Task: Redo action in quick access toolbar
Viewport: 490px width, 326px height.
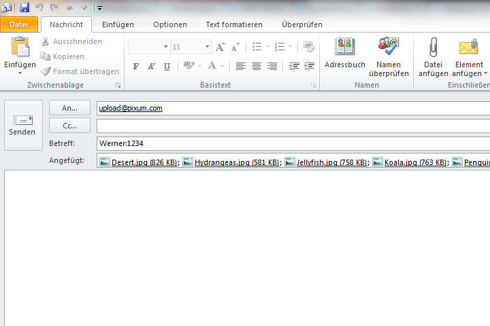Action: (x=54, y=7)
